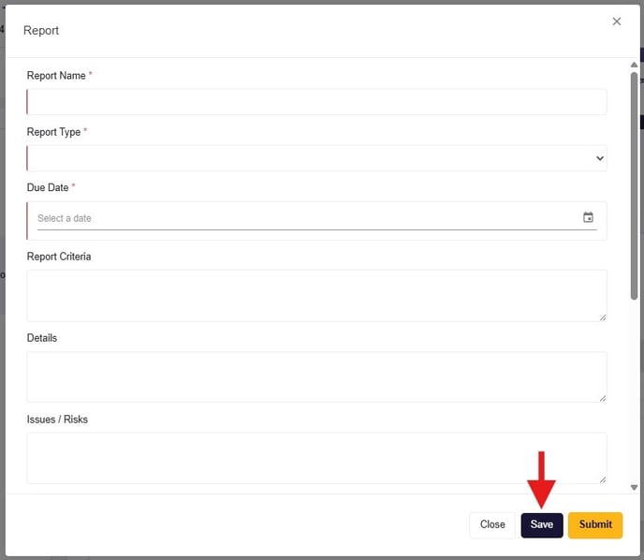
Task: Click the dialog's vertical scrollbar thumb
Action: pyautogui.click(x=634, y=187)
